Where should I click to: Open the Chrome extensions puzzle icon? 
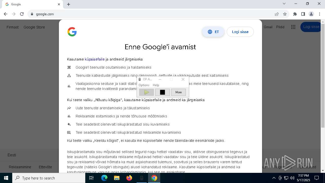(x=295, y=14)
